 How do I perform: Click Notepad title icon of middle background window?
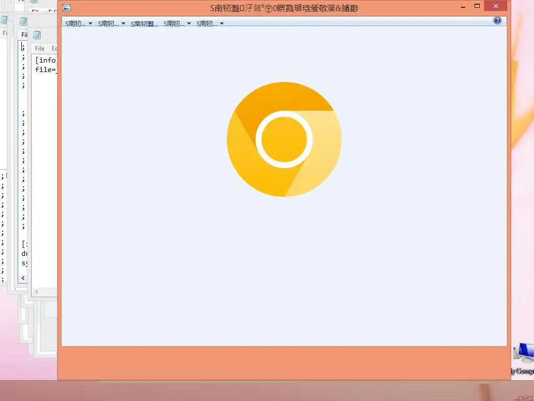coord(23,21)
